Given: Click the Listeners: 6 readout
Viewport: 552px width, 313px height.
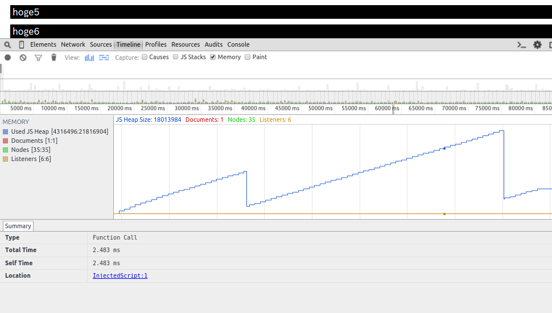Looking at the screenshot, I should (275, 120).
